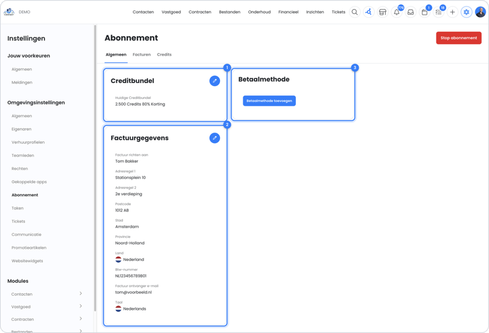Expand the Contracten module chevron

click(x=81, y=319)
